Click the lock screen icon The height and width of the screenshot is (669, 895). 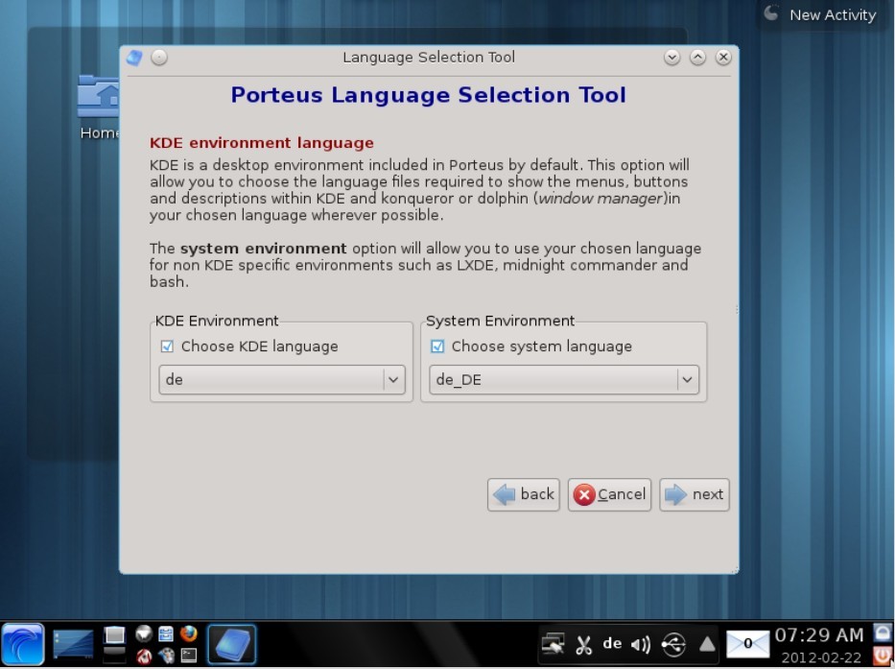pos(883,633)
